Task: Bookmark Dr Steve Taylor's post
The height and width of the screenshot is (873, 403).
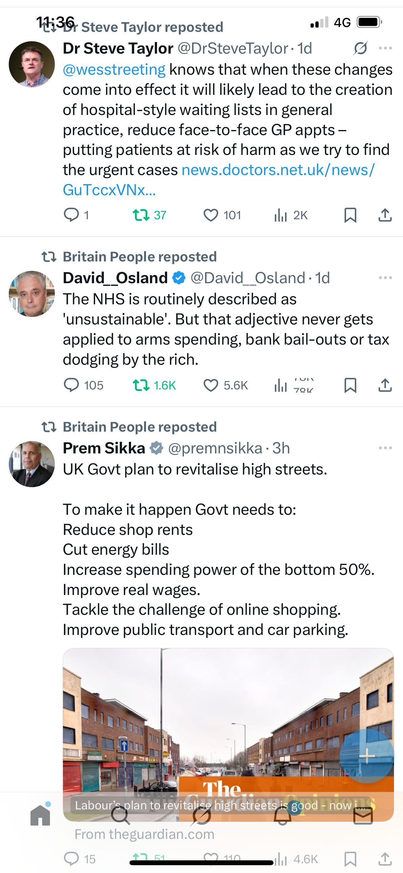Action: click(x=350, y=215)
